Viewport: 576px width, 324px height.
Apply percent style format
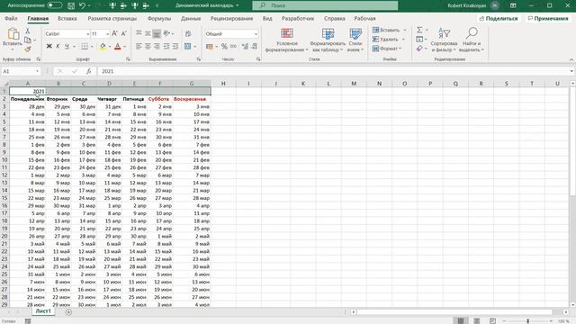click(x=224, y=47)
